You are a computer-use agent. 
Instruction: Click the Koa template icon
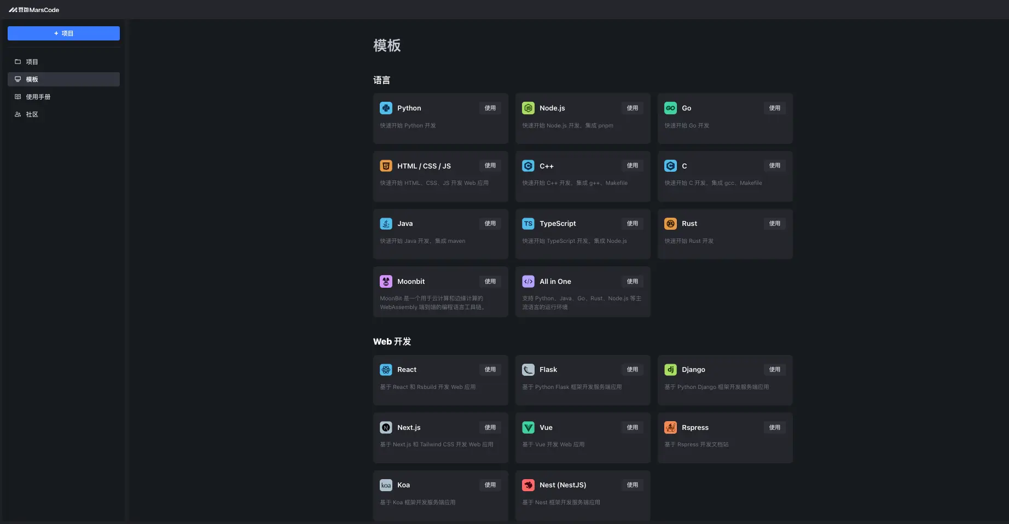pos(386,485)
